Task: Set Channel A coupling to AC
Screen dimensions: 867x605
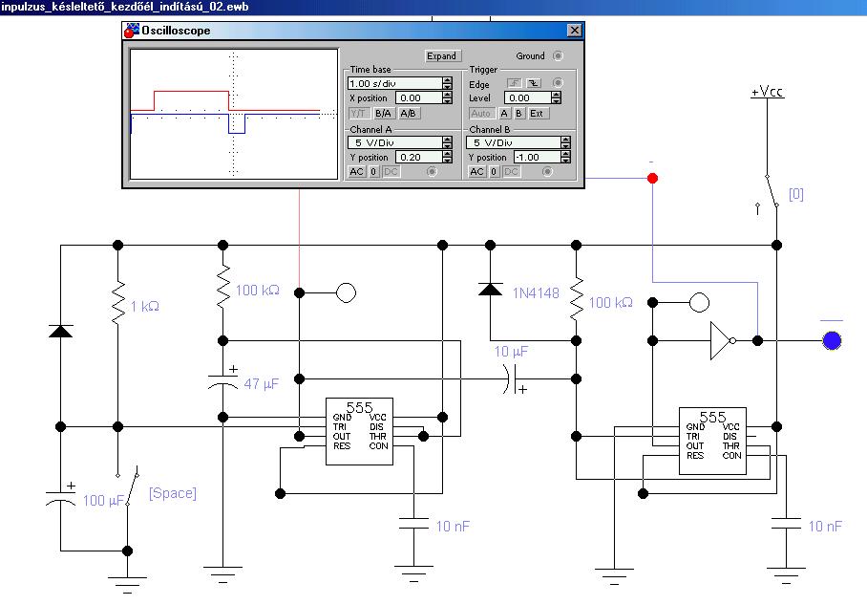Action: click(357, 172)
